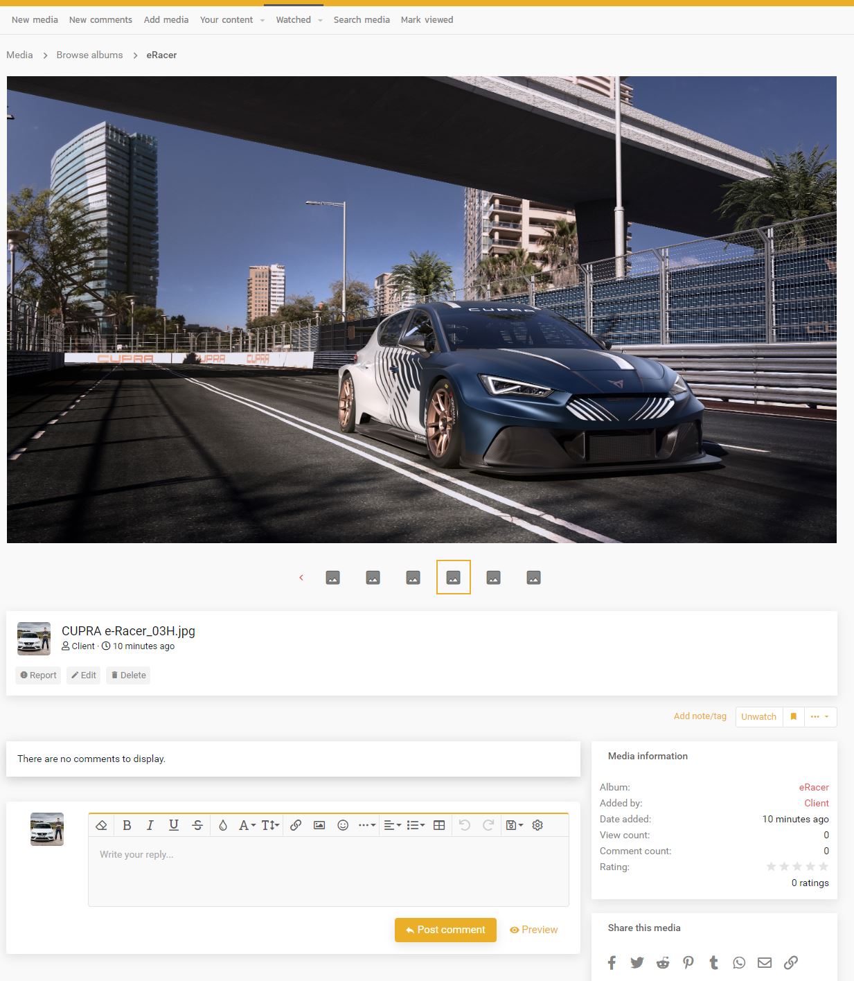Open the New media tab

[35, 20]
